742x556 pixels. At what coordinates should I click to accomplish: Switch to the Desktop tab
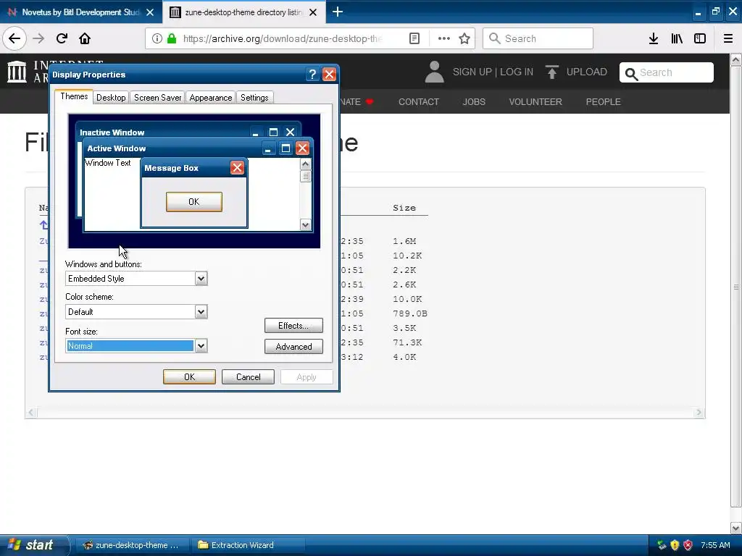click(111, 98)
